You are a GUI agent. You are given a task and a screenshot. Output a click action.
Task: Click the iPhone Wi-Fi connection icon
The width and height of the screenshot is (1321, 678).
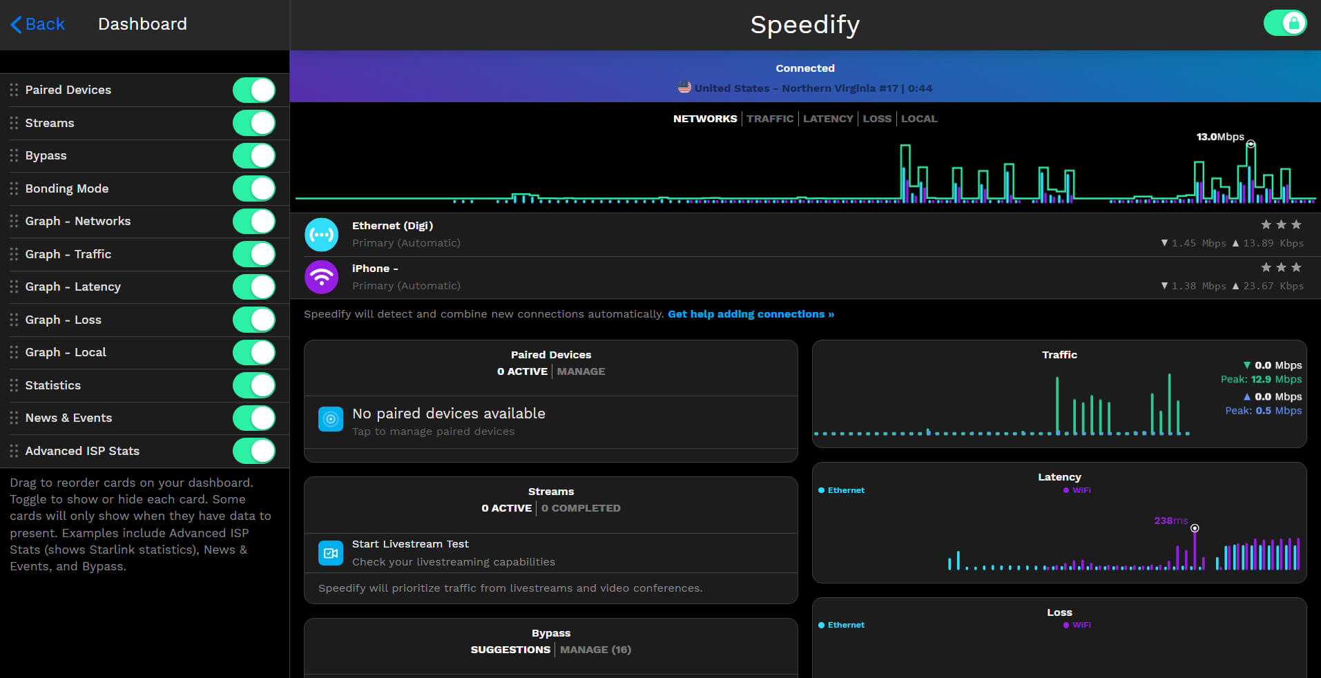321,278
